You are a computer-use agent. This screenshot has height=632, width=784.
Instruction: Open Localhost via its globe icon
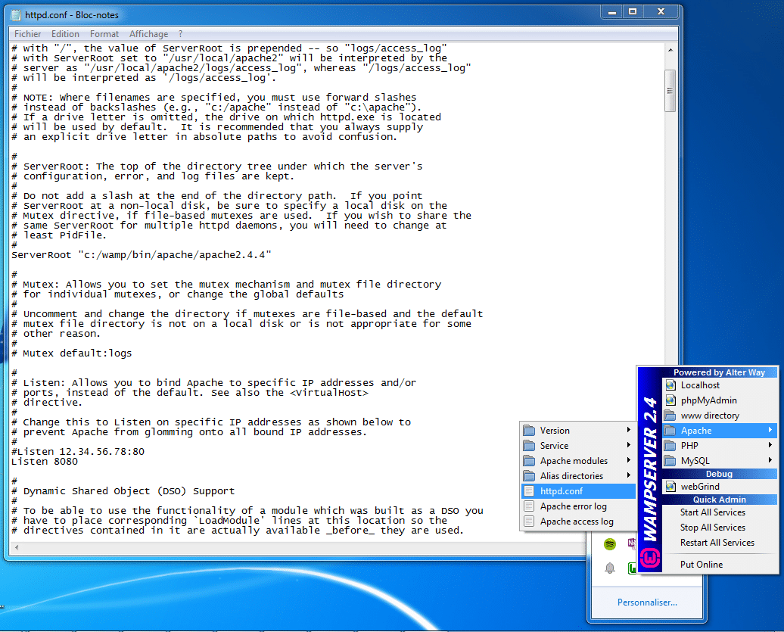click(670, 385)
